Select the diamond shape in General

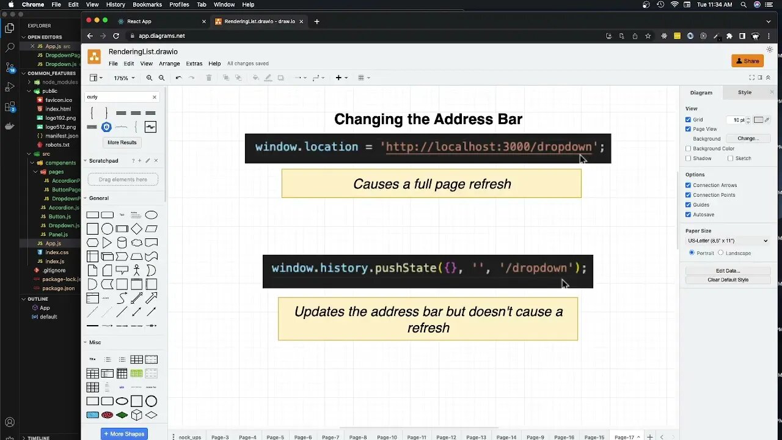click(136, 229)
